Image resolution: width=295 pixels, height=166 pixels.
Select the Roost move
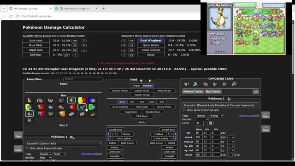tap(151, 55)
